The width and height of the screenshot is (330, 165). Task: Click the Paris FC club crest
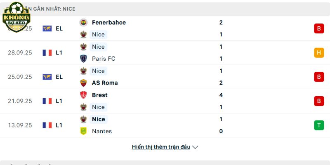pos(84,59)
